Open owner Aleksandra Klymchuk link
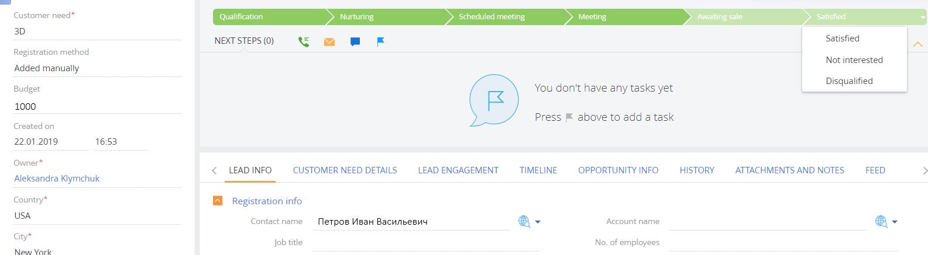 click(57, 179)
